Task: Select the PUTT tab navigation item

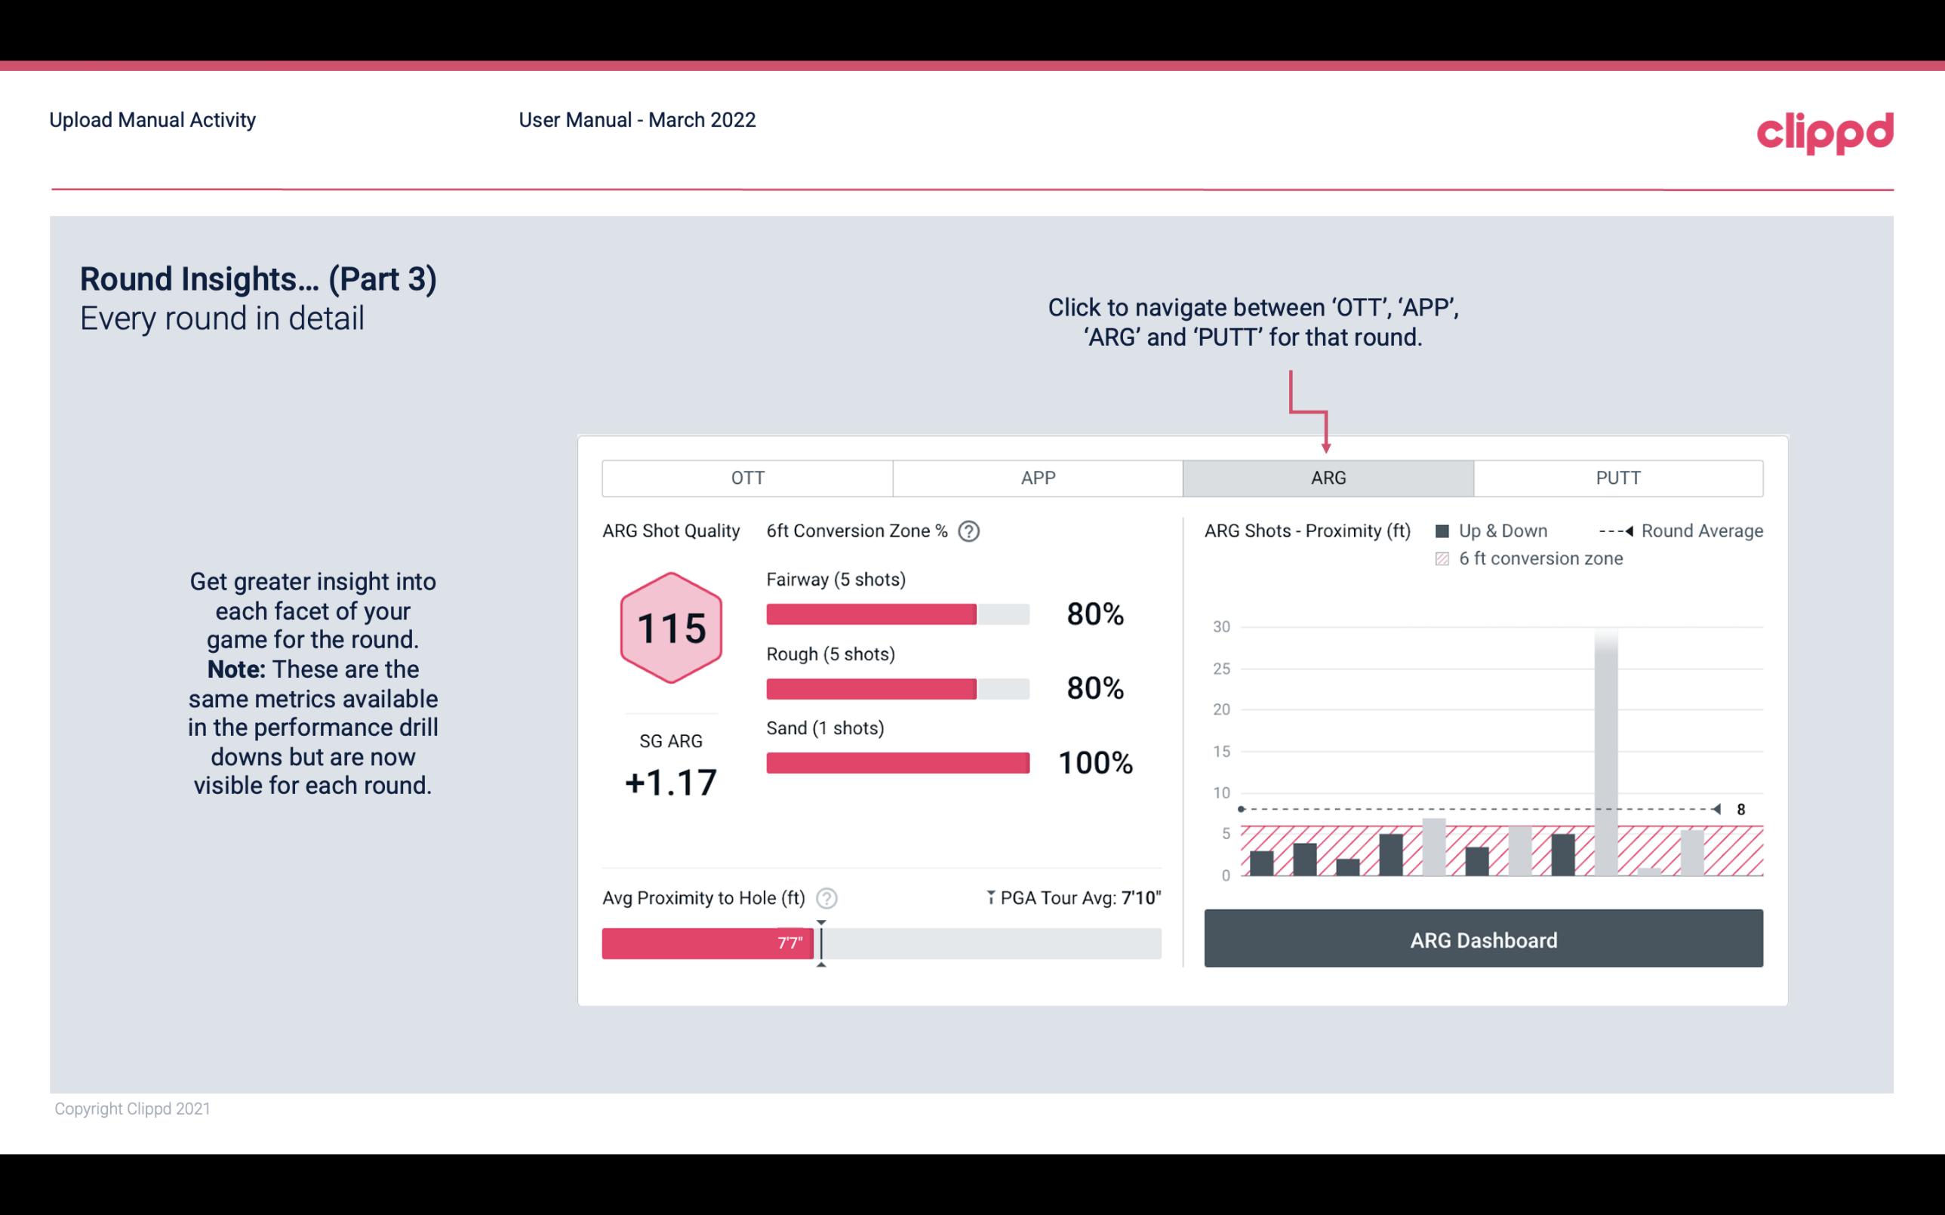Action: pyautogui.click(x=1614, y=478)
